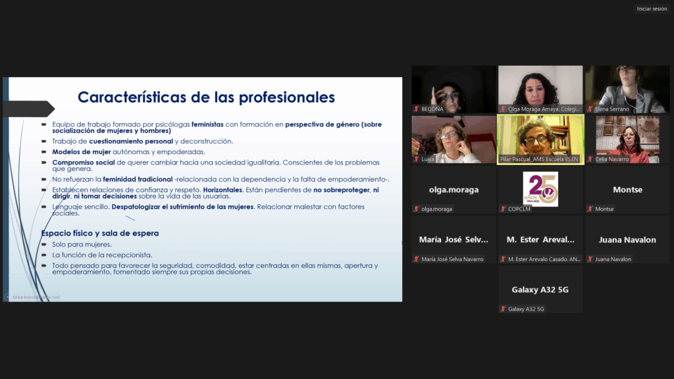Click the Iniciar sesión button
The image size is (674, 379).
[652, 9]
